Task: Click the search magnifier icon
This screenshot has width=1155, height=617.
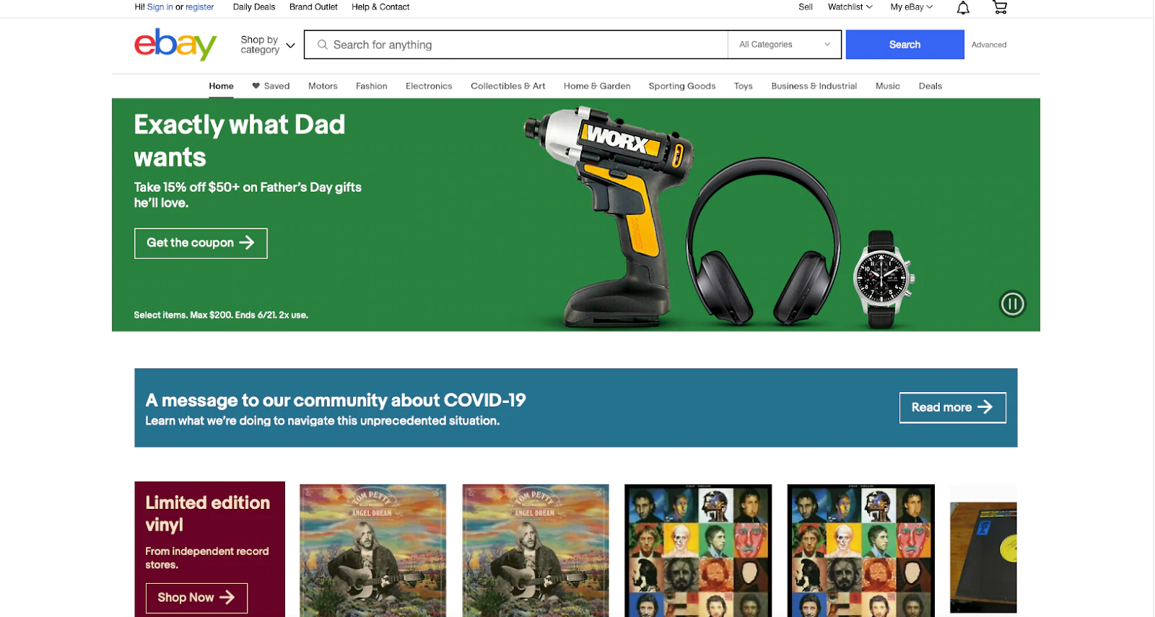Action: tap(323, 45)
